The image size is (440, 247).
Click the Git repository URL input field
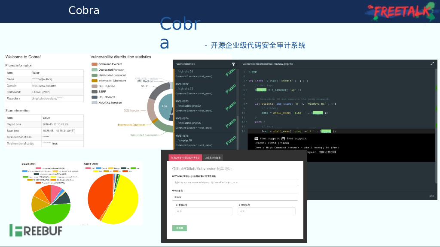pos(235,182)
